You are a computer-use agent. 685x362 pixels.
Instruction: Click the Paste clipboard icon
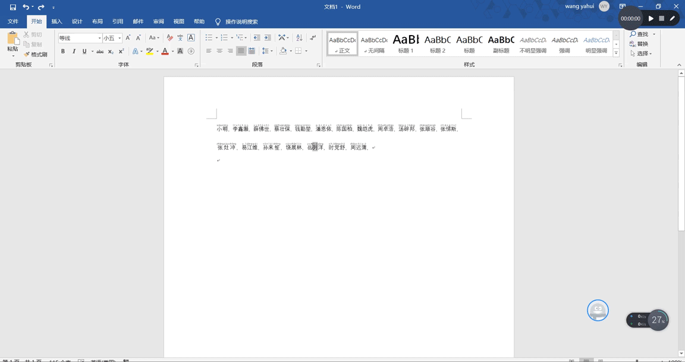click(x=12, y=39)
